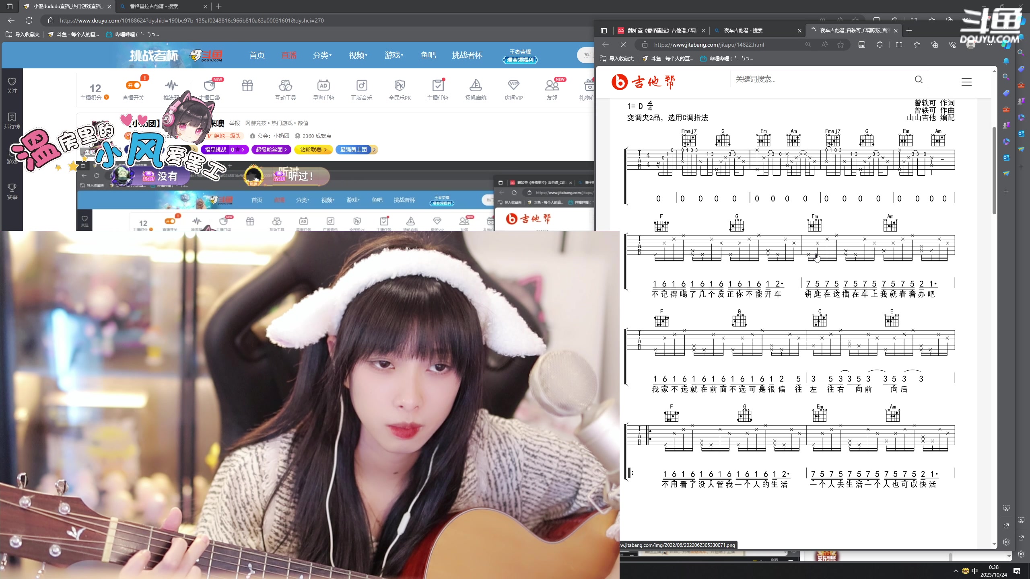
Task: Expand the 分类 dropdown in Douyu nav
Action: click(x=322, y=55)
